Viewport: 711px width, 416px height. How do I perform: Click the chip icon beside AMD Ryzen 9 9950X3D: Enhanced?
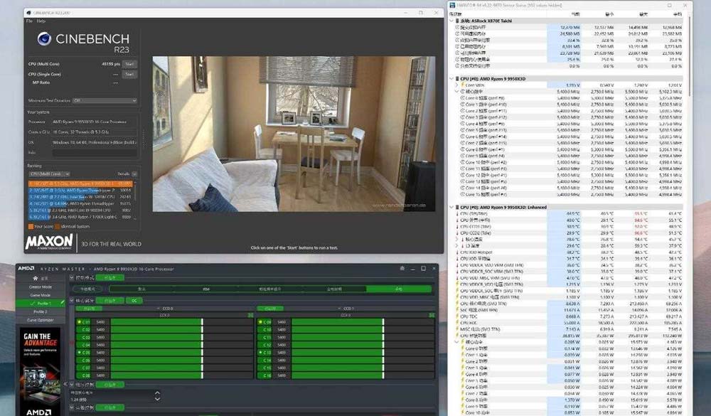coord(457,208)
